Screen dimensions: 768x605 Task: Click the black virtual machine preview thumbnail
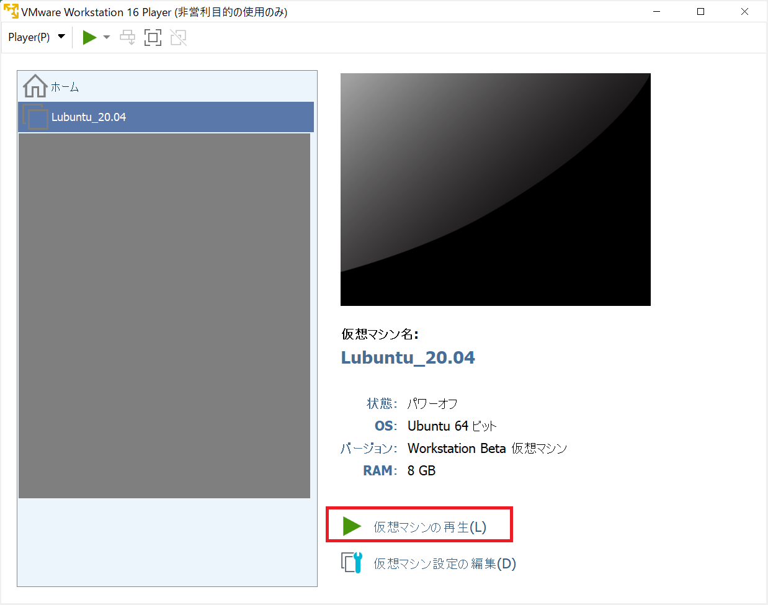click(495, 189)
